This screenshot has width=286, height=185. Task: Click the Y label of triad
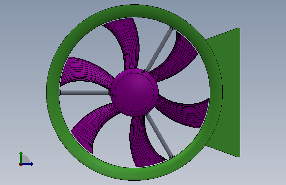point(21,148)
